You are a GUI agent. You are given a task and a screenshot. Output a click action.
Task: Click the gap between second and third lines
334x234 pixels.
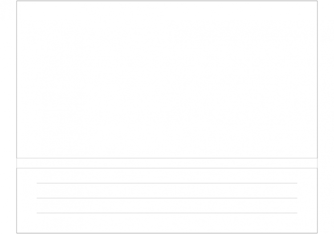point(167,205)
